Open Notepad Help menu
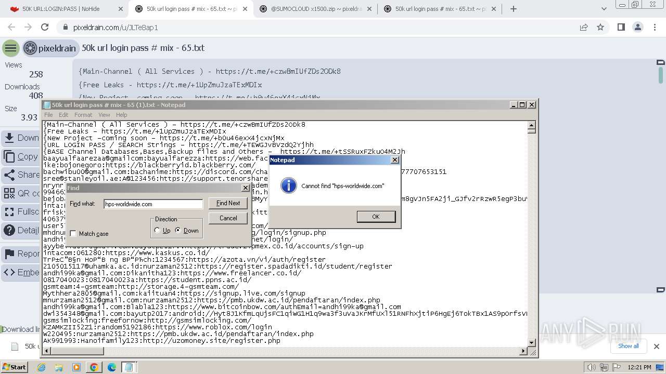Viewport: 666px width, 374px height. [121, 115]
